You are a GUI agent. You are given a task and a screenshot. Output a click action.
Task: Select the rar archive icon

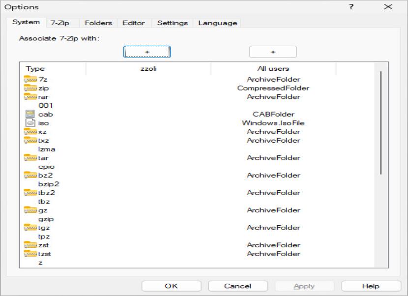(x=30, y=97)
